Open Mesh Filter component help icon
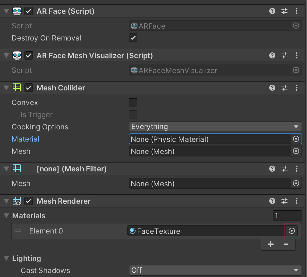This screenshot has width=307, height=277. tap(272, 169)
